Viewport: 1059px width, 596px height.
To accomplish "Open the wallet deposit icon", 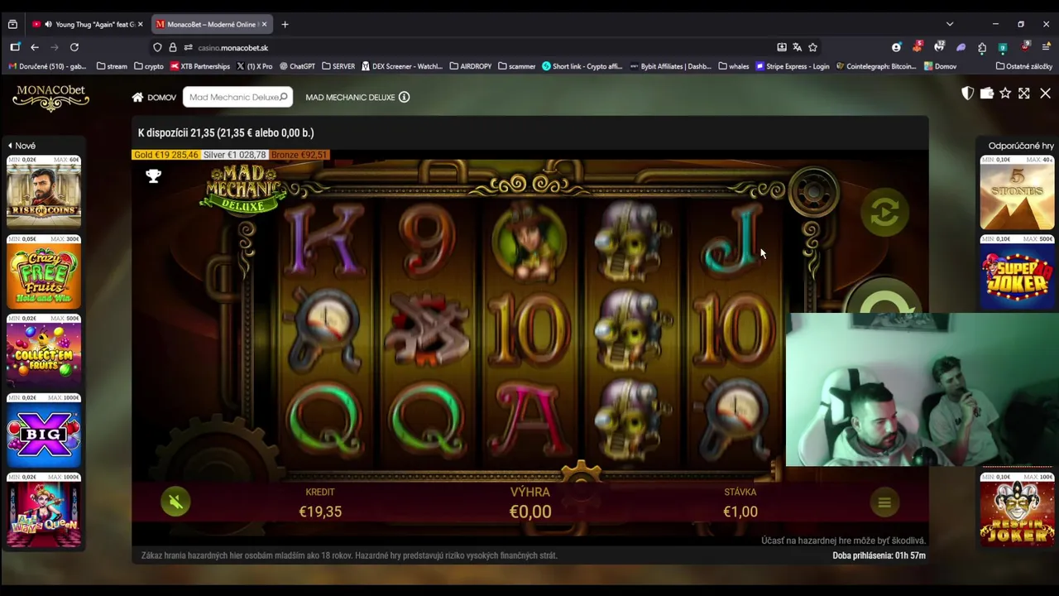I will pyautogui.click(x=986, y=94).
